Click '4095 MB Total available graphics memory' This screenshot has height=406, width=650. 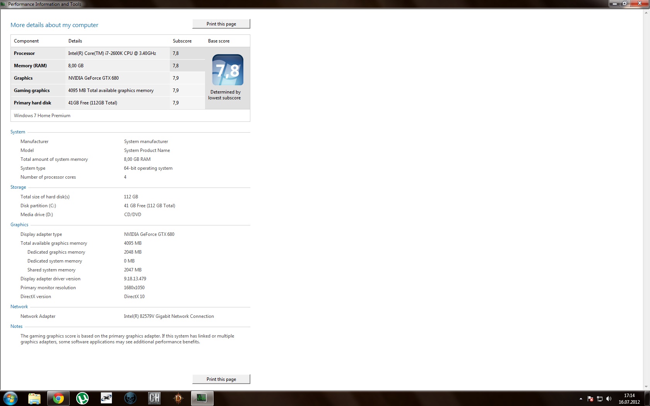coord(111,90)
